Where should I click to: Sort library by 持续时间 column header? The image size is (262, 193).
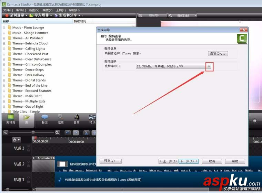83,21
